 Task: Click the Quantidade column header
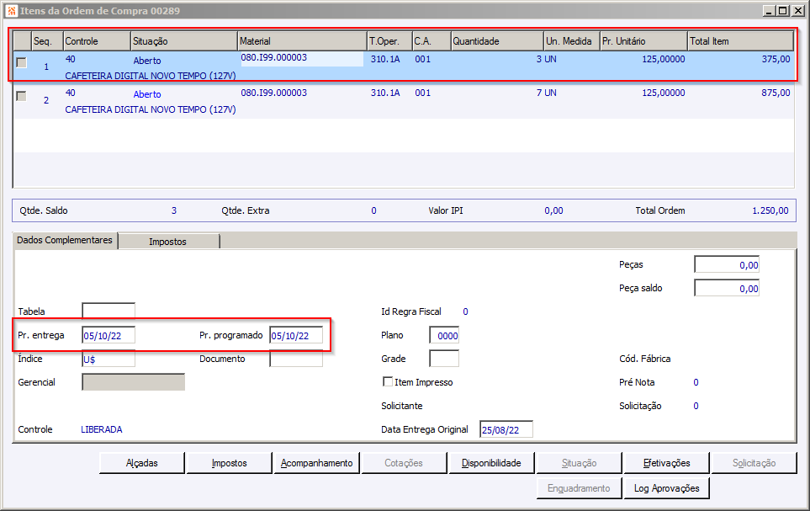pyautogui.click(x=497, y=41)
